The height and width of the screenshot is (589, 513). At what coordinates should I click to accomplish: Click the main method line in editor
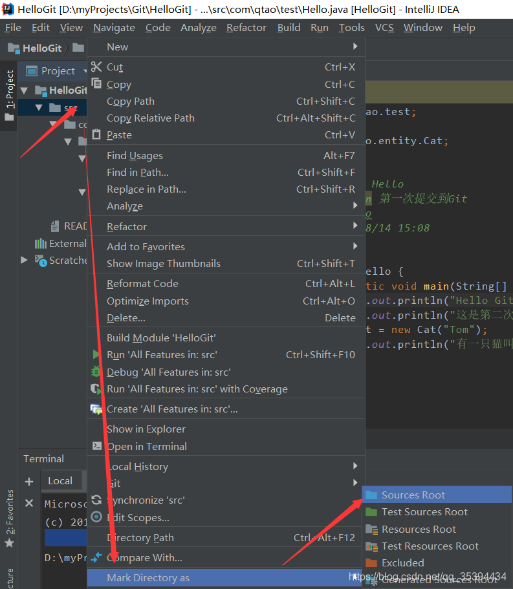coord(439,286)
